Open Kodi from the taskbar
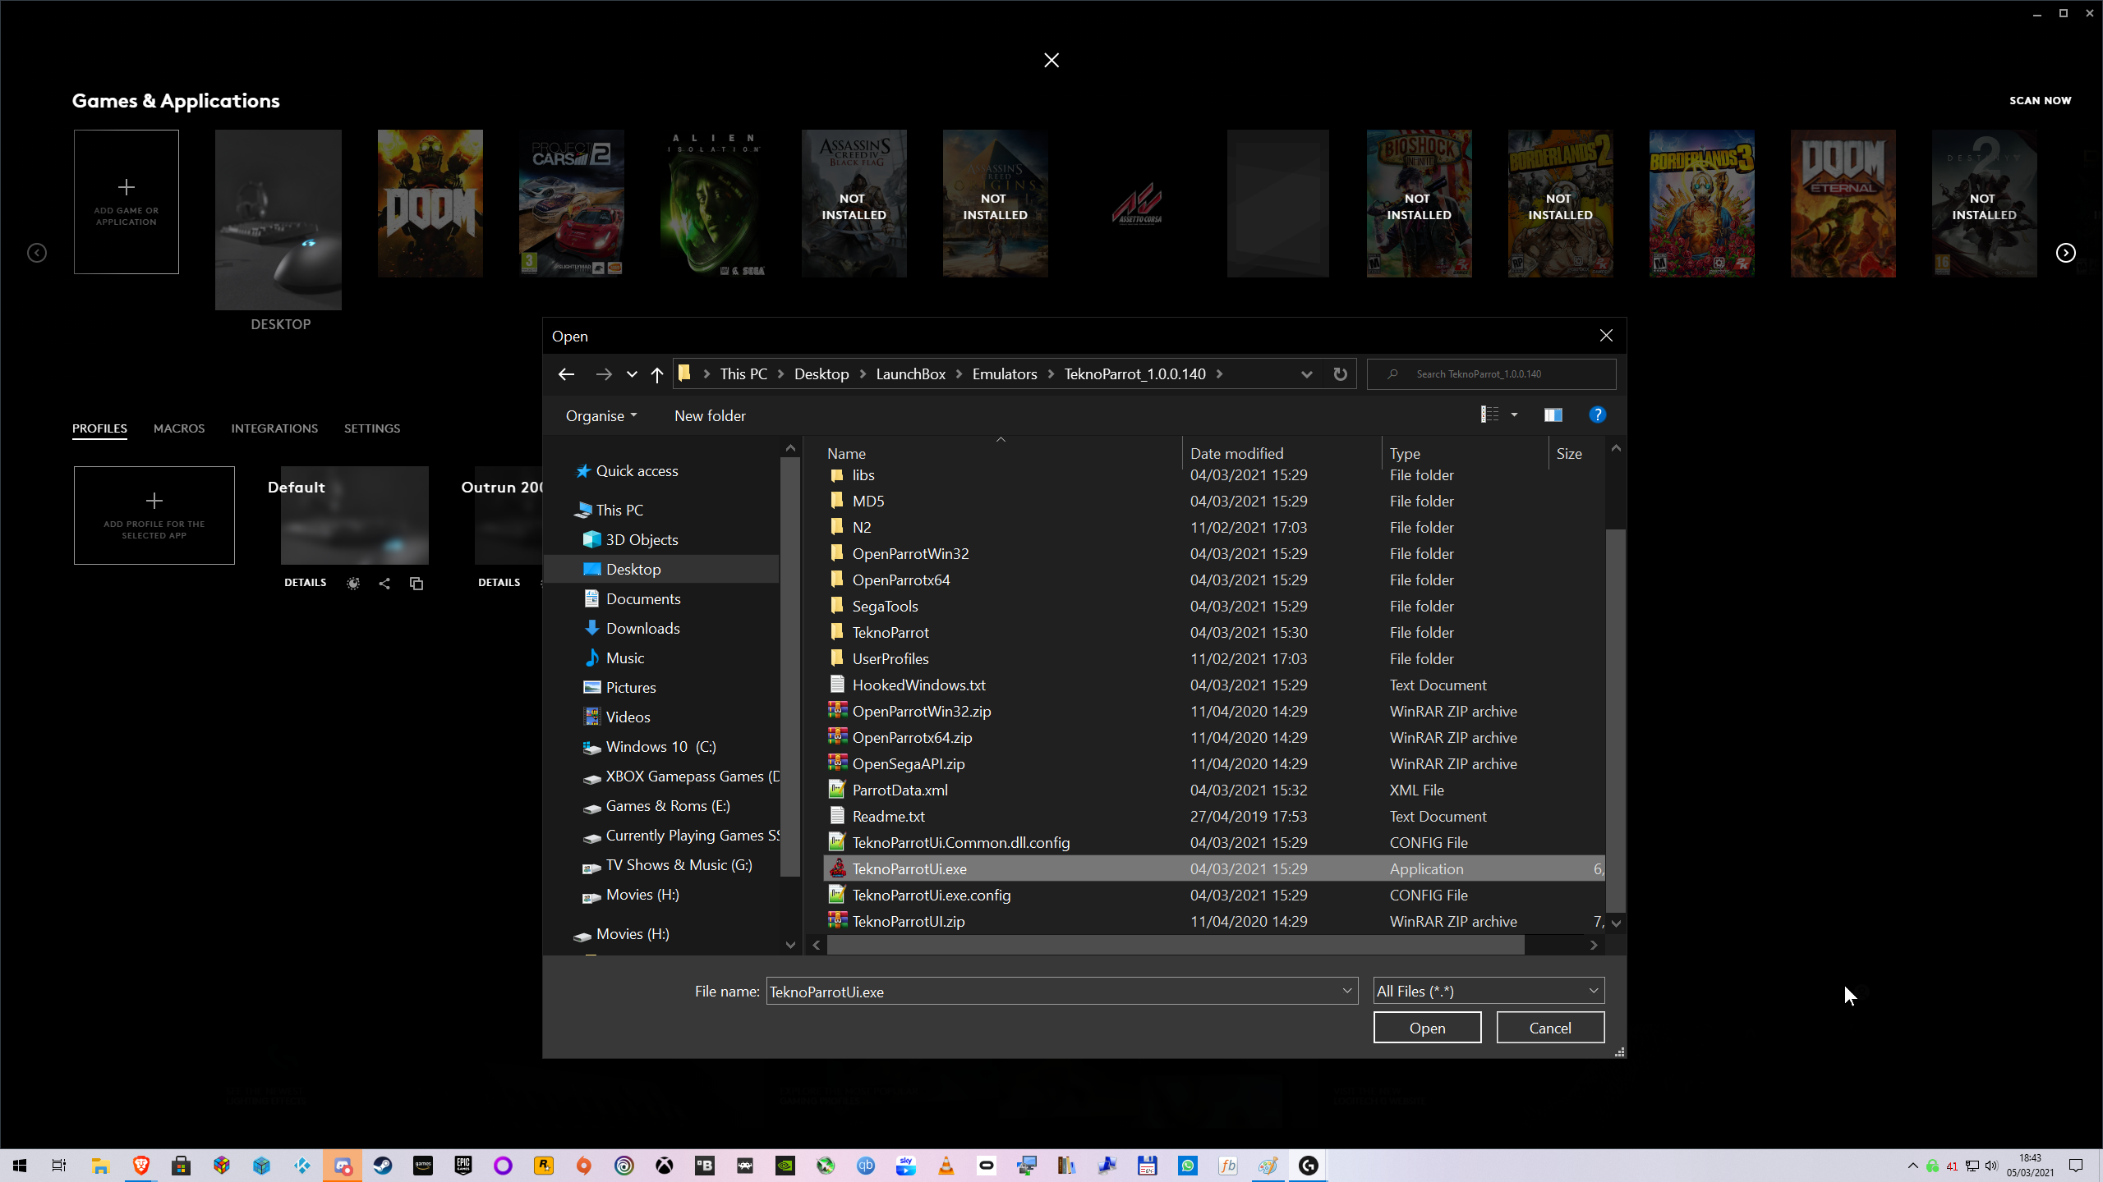Viewport: 2103px width, 1182px height. 302,1166
